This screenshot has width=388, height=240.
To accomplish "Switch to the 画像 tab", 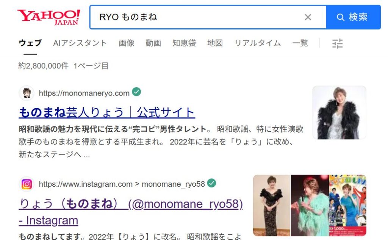I will click(127, 43).
